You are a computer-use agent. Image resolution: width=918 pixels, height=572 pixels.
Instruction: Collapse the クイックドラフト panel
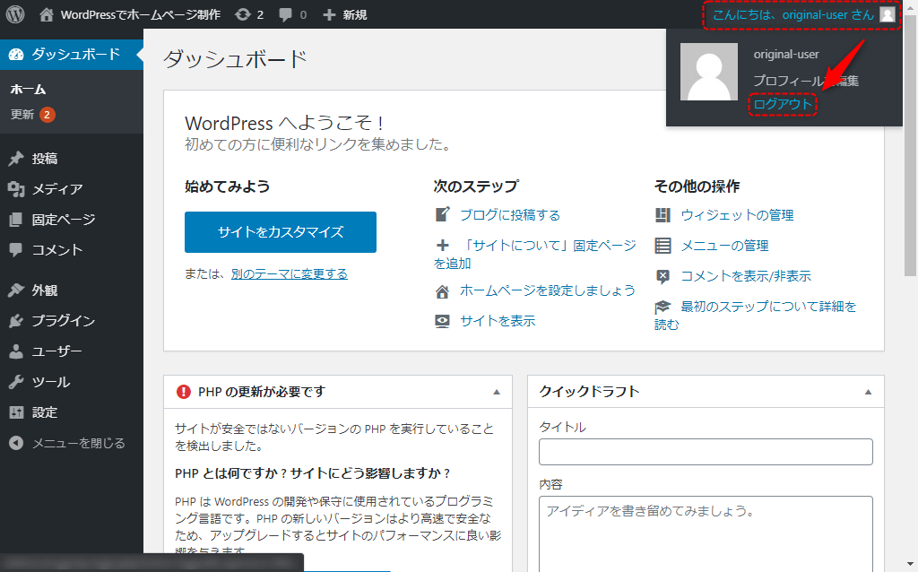point(868,392)
